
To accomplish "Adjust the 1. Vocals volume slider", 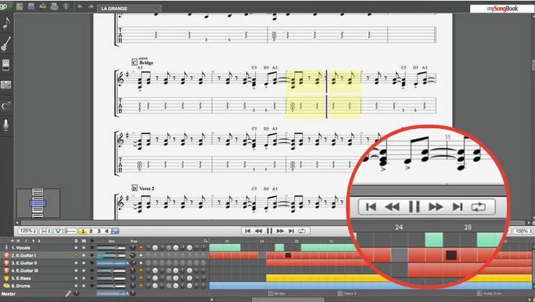I will pyautogui.click(x=111, y=248).
